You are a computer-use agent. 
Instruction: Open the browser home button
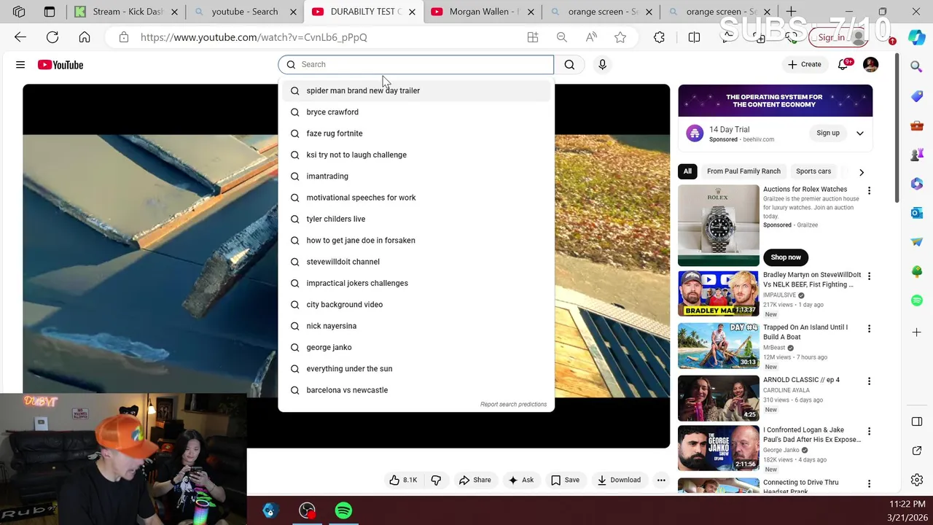(x=85, y=37)
